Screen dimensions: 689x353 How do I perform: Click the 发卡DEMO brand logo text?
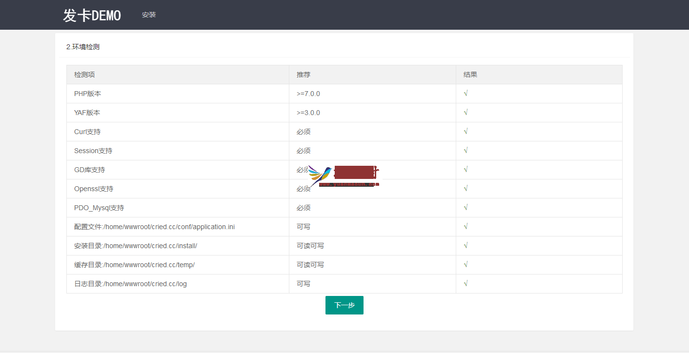[x=92, y=15]
